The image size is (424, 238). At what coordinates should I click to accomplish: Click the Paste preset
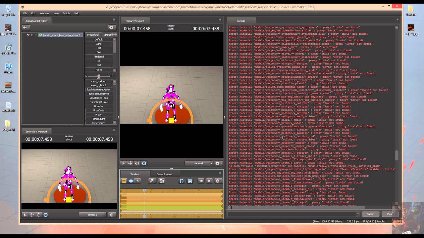click(99, 70)
